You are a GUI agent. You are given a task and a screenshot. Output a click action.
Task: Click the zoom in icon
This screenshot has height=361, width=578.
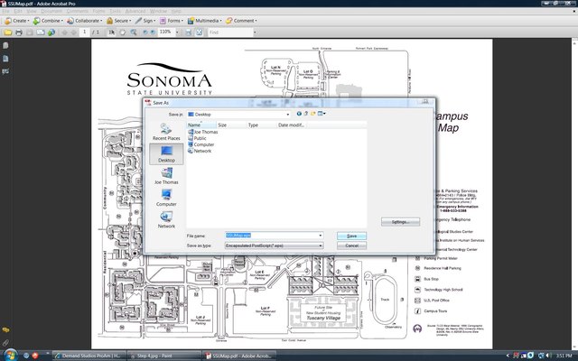pos(153,32)
